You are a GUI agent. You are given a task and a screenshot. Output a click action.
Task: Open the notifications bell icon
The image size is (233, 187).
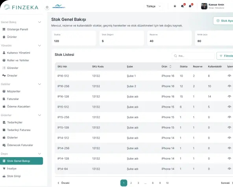[x=190, y=6]
